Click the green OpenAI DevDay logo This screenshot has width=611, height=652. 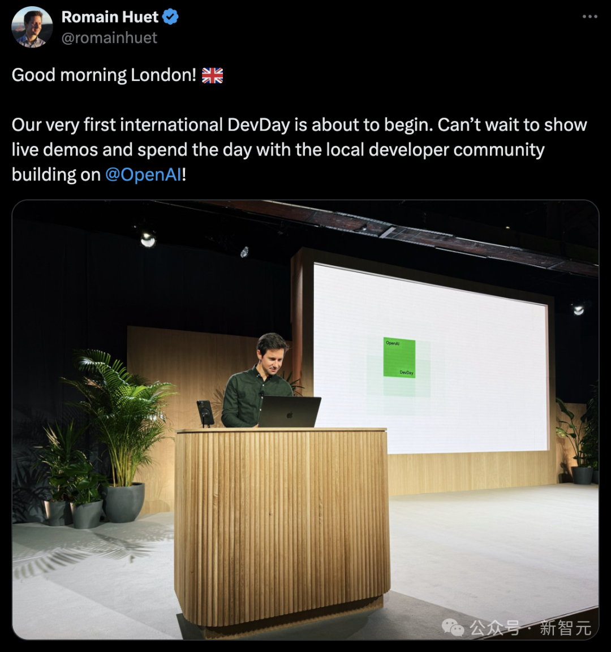pos(399,357)
